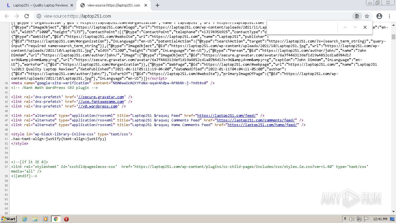Screen dimensions: 396x223
Task: Close the find bar
Action: click(x=365, y=27)
